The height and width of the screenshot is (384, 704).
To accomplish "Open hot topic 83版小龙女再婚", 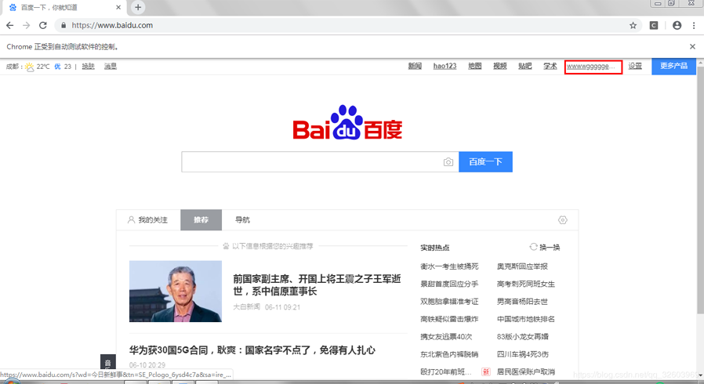I will pos(523,336).
